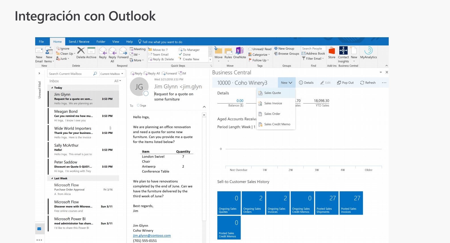Click Details in Business Central pane

click(x=306, y=83)
